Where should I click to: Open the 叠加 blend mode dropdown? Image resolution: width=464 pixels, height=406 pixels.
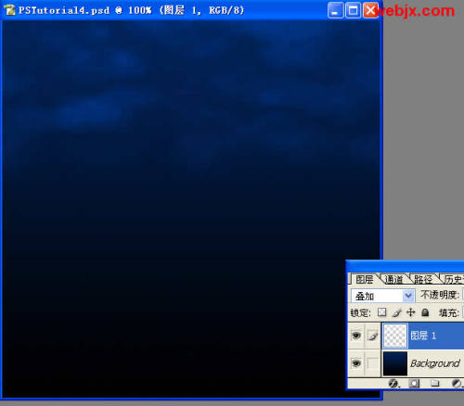(x=383, y=296)
